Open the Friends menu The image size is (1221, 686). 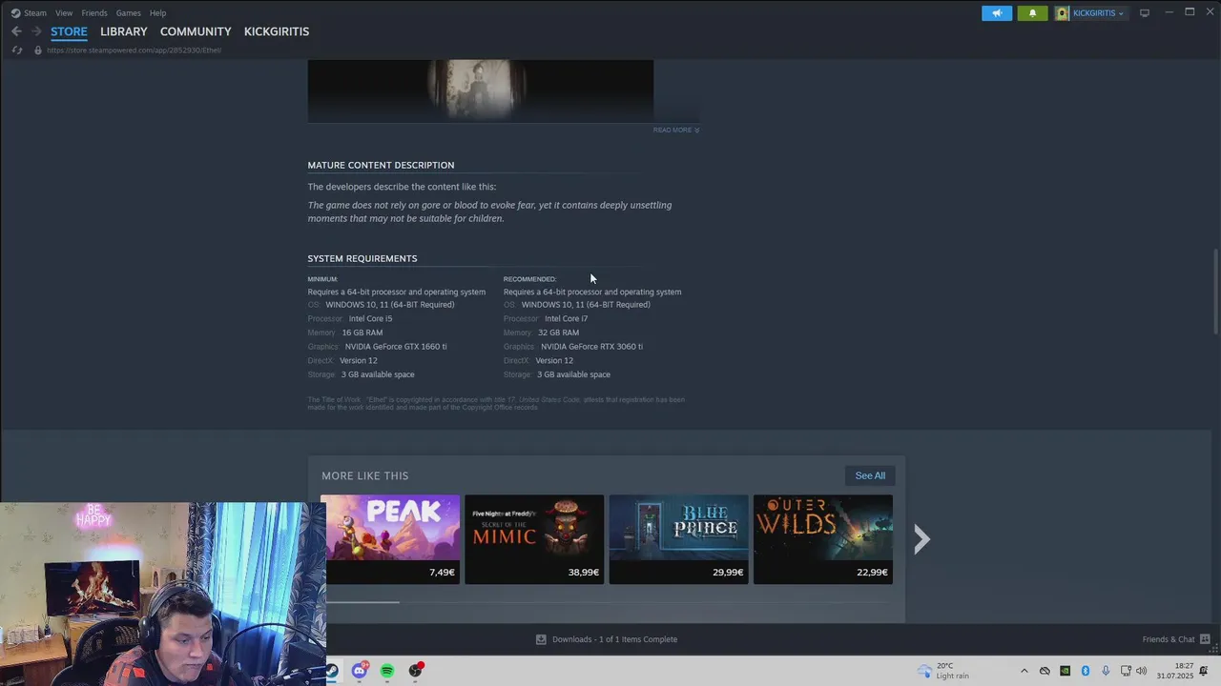tap(94, 13)
